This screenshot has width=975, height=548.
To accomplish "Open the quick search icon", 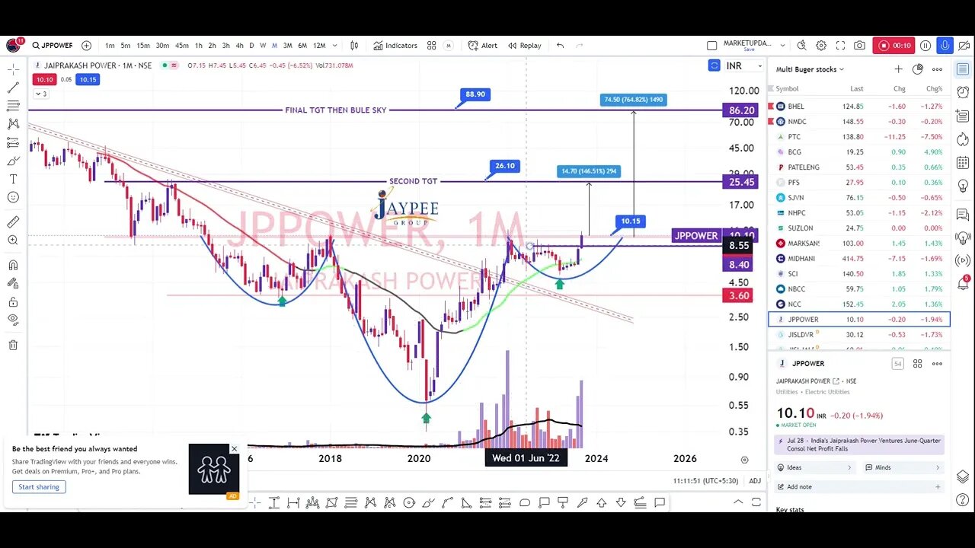I will pos(802,46).
